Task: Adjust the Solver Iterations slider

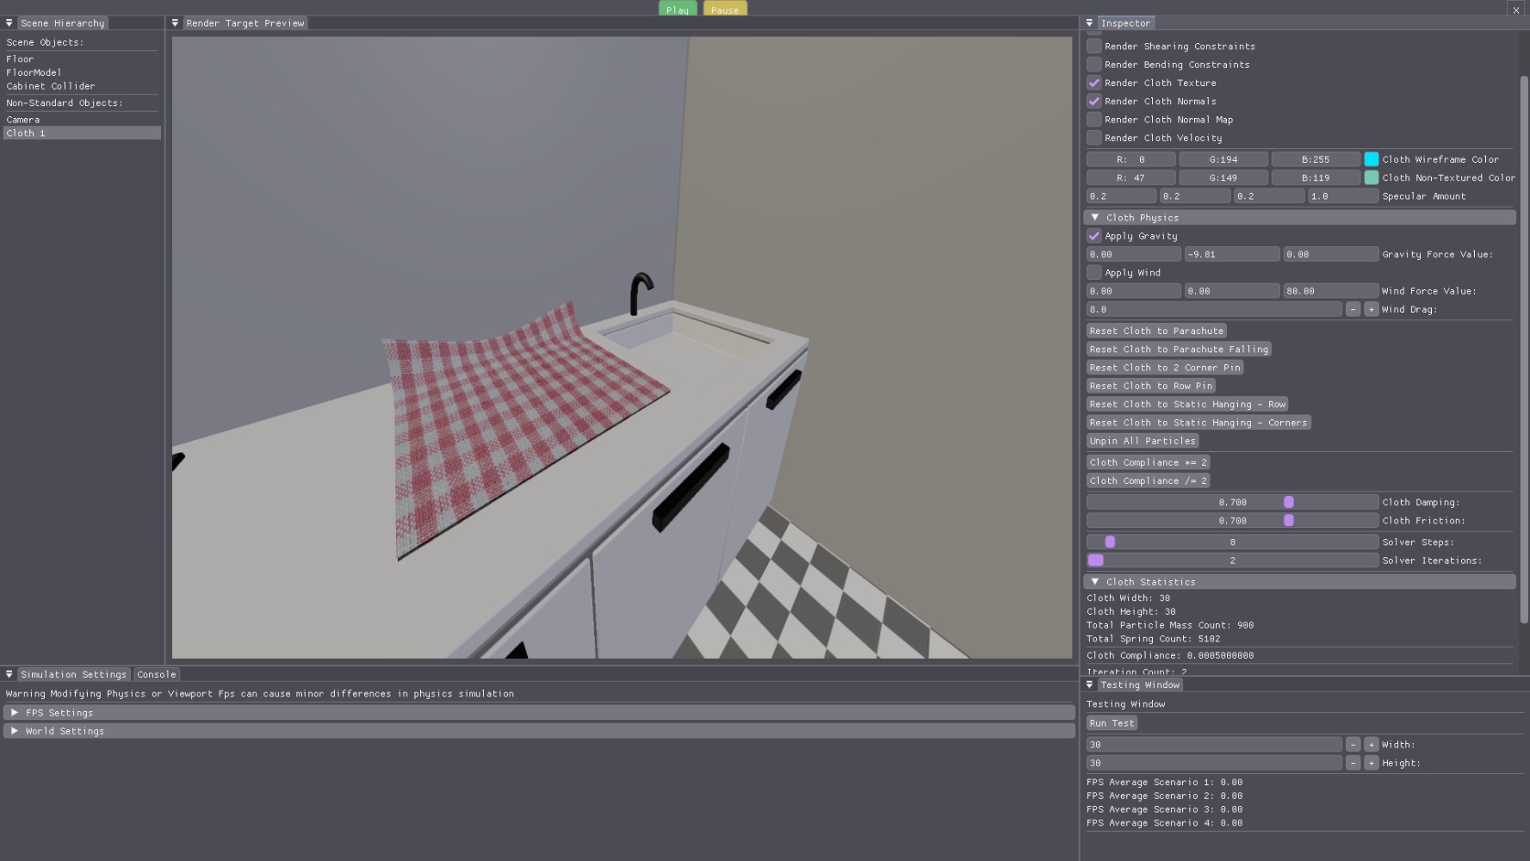Action: point(1232,561)
